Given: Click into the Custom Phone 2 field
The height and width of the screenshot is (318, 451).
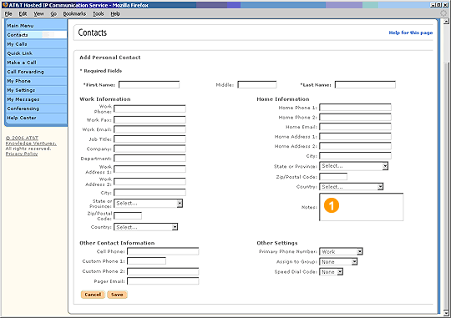Looking at the screenshot, I should coord(163,271).
